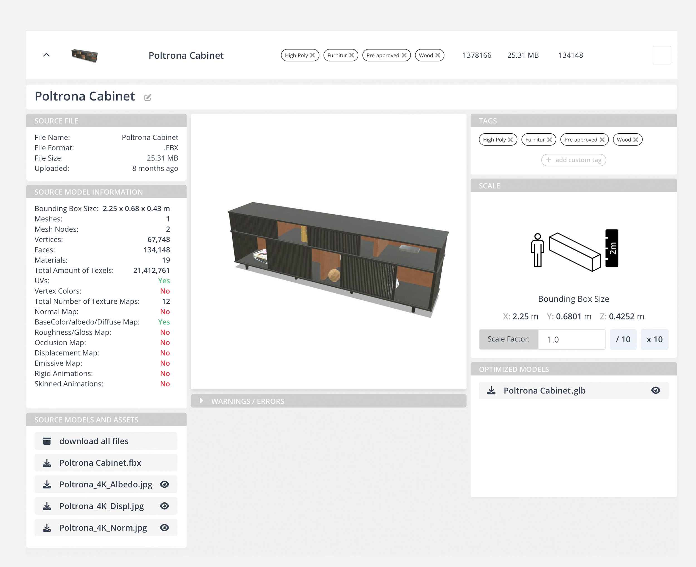The width and height of the screenshot is (696, 567).
Task: Click the Furnitur tag label in header row
Action: tap(337, 55)
